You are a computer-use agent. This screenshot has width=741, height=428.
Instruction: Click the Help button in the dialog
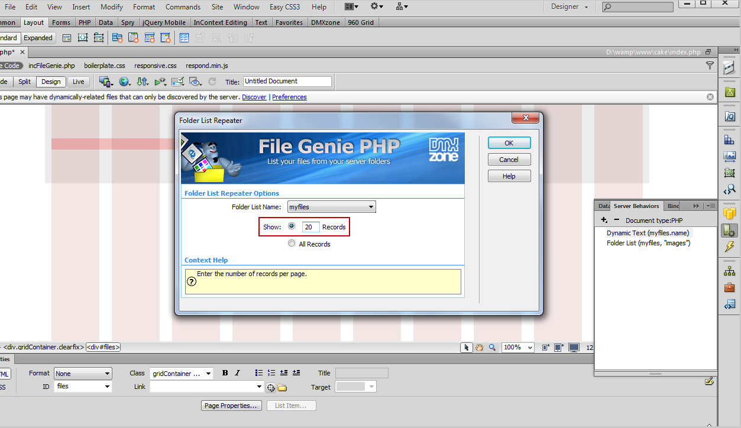509,176
